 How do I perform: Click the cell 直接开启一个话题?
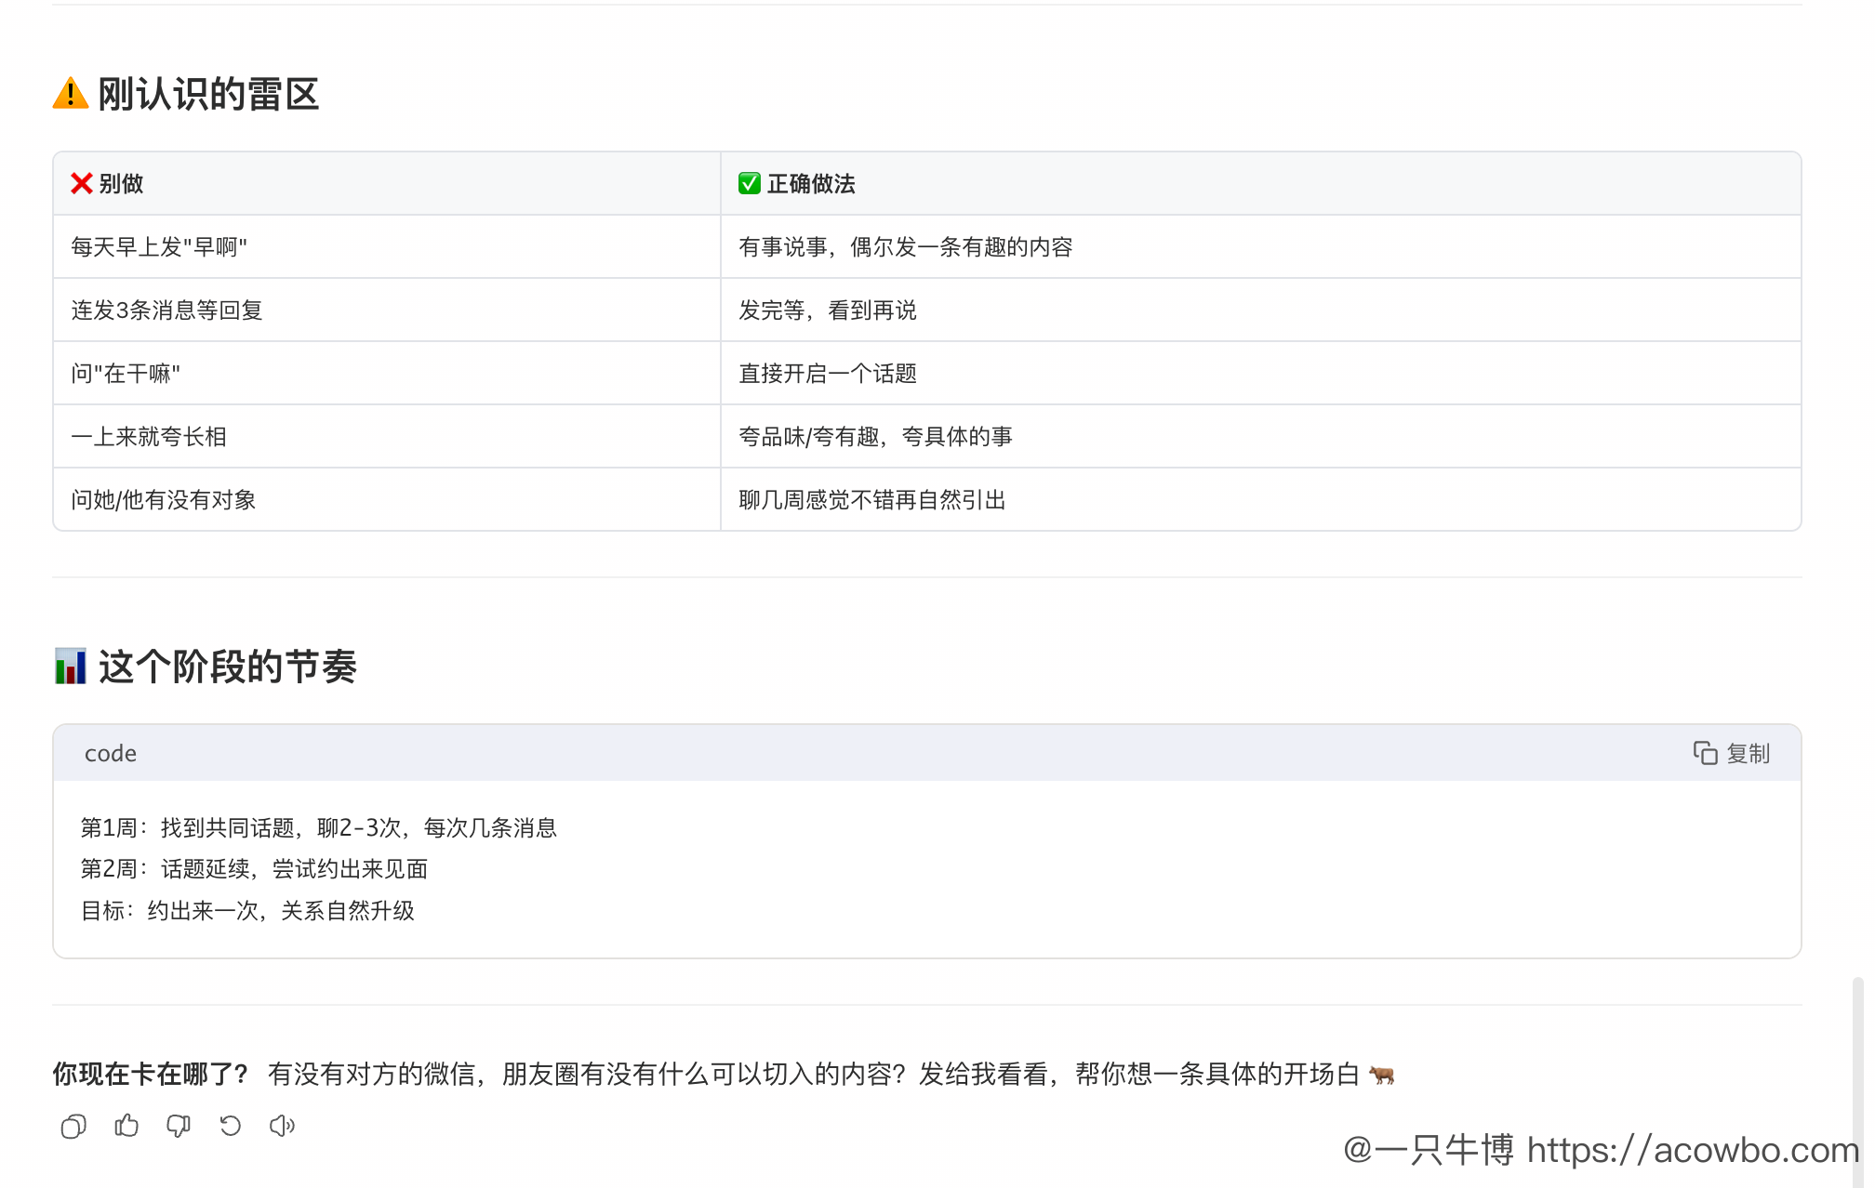(x=828, y=374)
